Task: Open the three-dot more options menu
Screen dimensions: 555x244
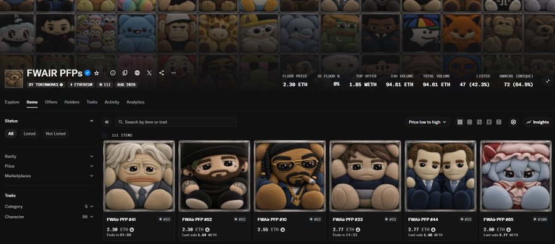Action: (173, 73)
